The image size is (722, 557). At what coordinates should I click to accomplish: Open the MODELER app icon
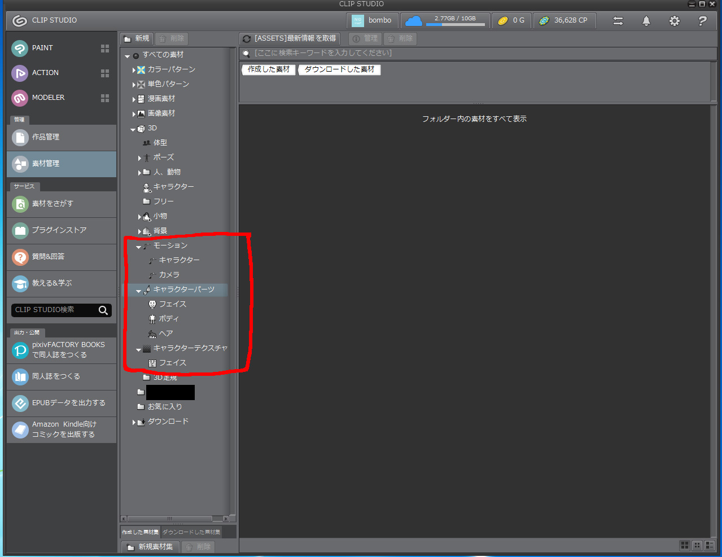tap(20, 98)
